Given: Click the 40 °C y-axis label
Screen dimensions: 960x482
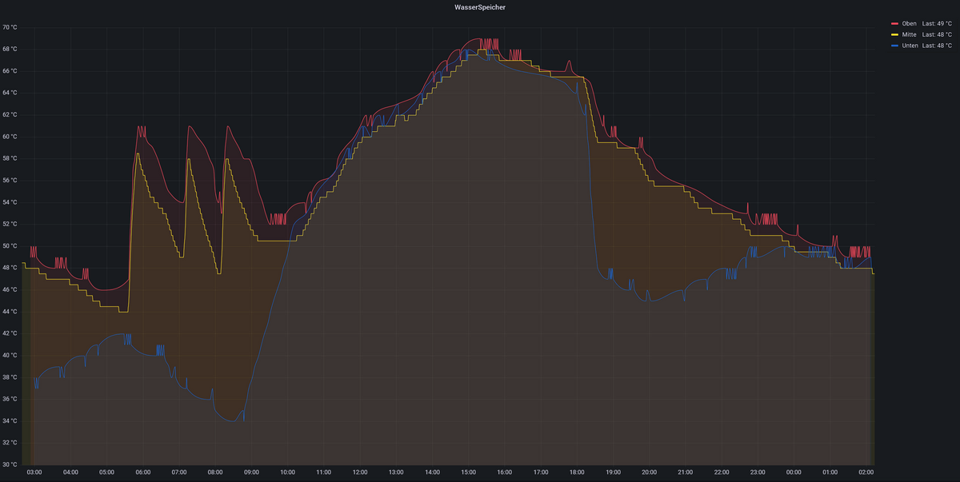Looking at the screenshot, I should coord(9,355).
